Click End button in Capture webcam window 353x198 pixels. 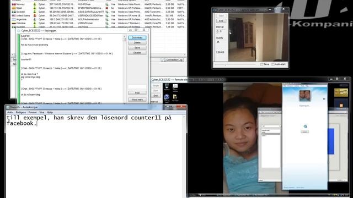[221, 21]
